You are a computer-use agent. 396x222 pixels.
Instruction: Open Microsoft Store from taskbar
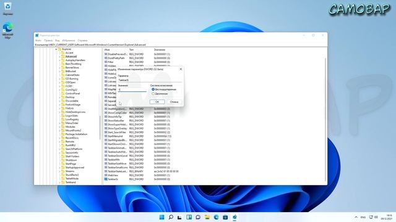(225, 217)
